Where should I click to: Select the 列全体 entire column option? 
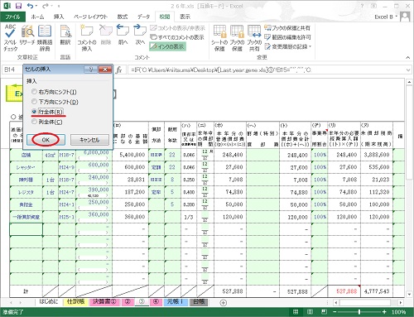34,122
